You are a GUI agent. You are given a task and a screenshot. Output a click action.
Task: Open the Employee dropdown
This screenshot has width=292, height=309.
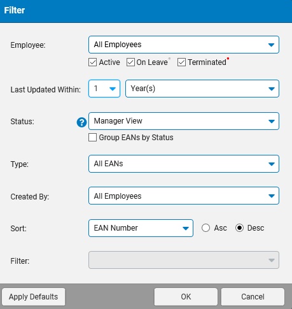point(184,45)
